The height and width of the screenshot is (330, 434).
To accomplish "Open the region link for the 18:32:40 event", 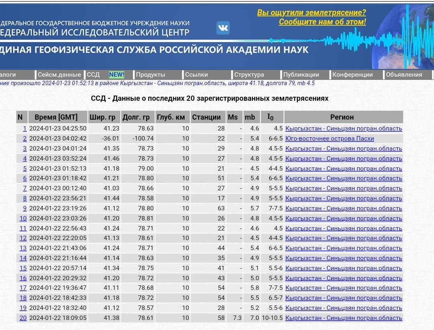I will [x=344, y=308].
